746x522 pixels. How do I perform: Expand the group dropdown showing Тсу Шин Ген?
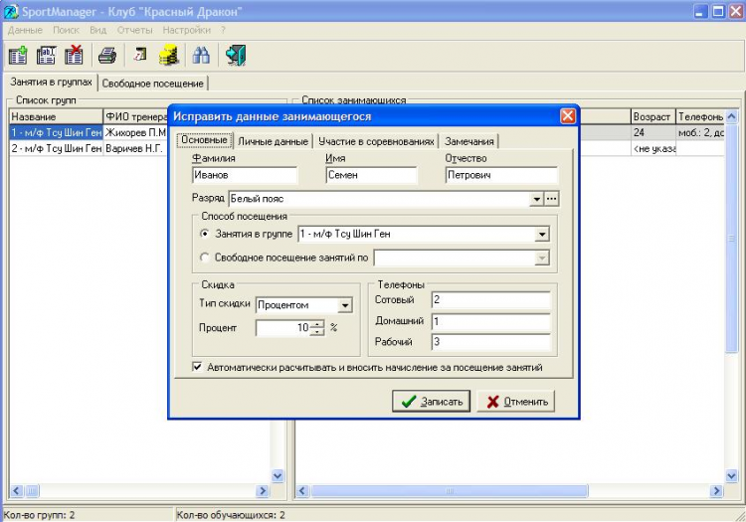[x=541, y=234]
